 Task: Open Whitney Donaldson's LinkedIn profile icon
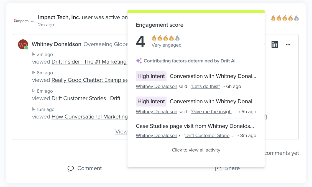coord(275,44)
